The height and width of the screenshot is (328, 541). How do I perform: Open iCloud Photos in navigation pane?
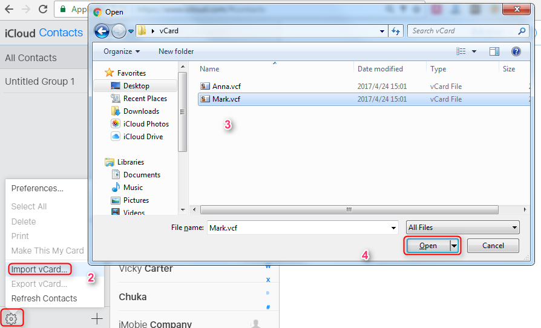(146, 124)
